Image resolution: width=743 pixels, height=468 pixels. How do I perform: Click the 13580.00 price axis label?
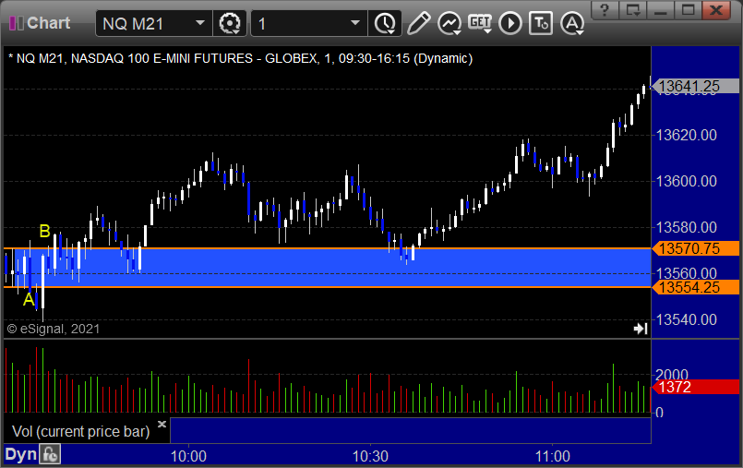click(x=686, y=227)
